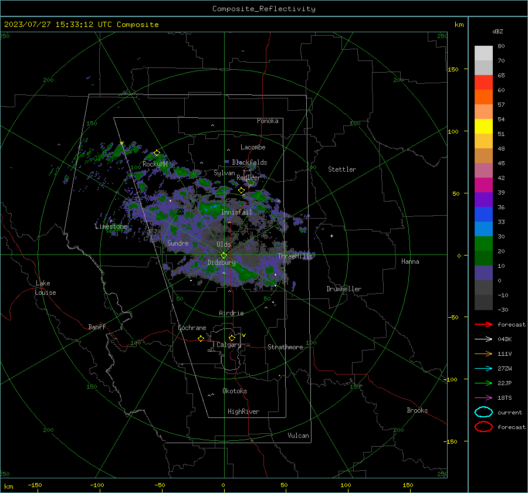Click the Banff label
The image size is (528, 493).
pyautogui.click(x=97, y=327)
